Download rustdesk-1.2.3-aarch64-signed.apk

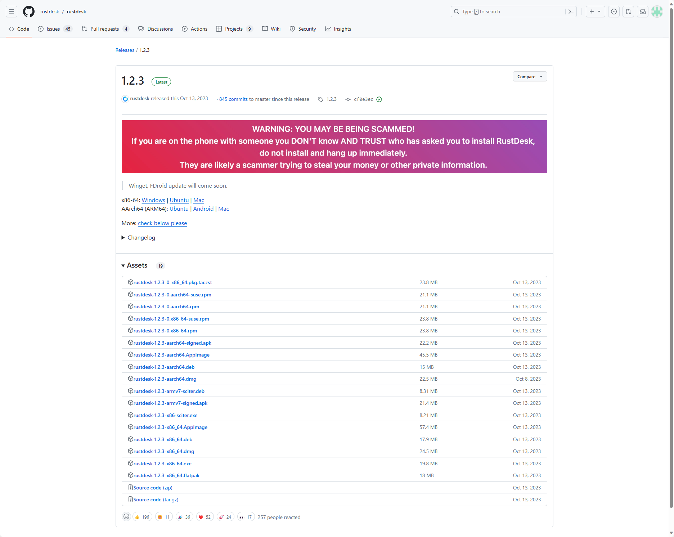coord(172,343)
